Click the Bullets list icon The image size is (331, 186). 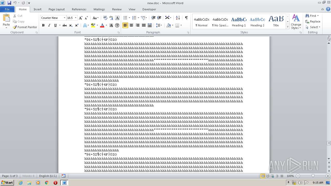tap(125, 18)
